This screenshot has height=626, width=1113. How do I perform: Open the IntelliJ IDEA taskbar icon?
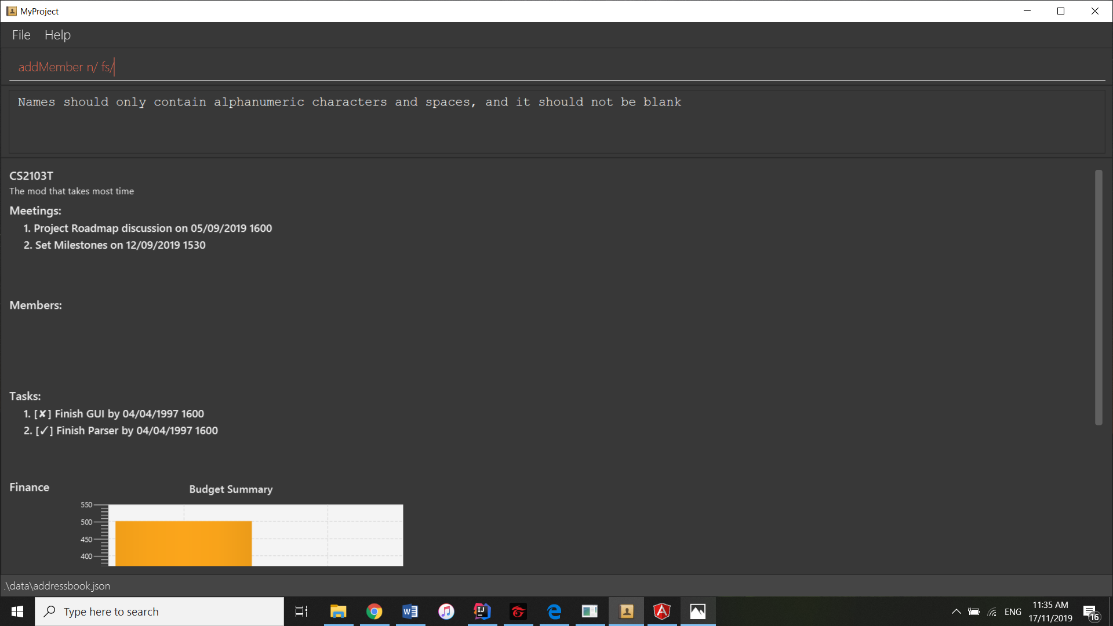coord(482,612)
